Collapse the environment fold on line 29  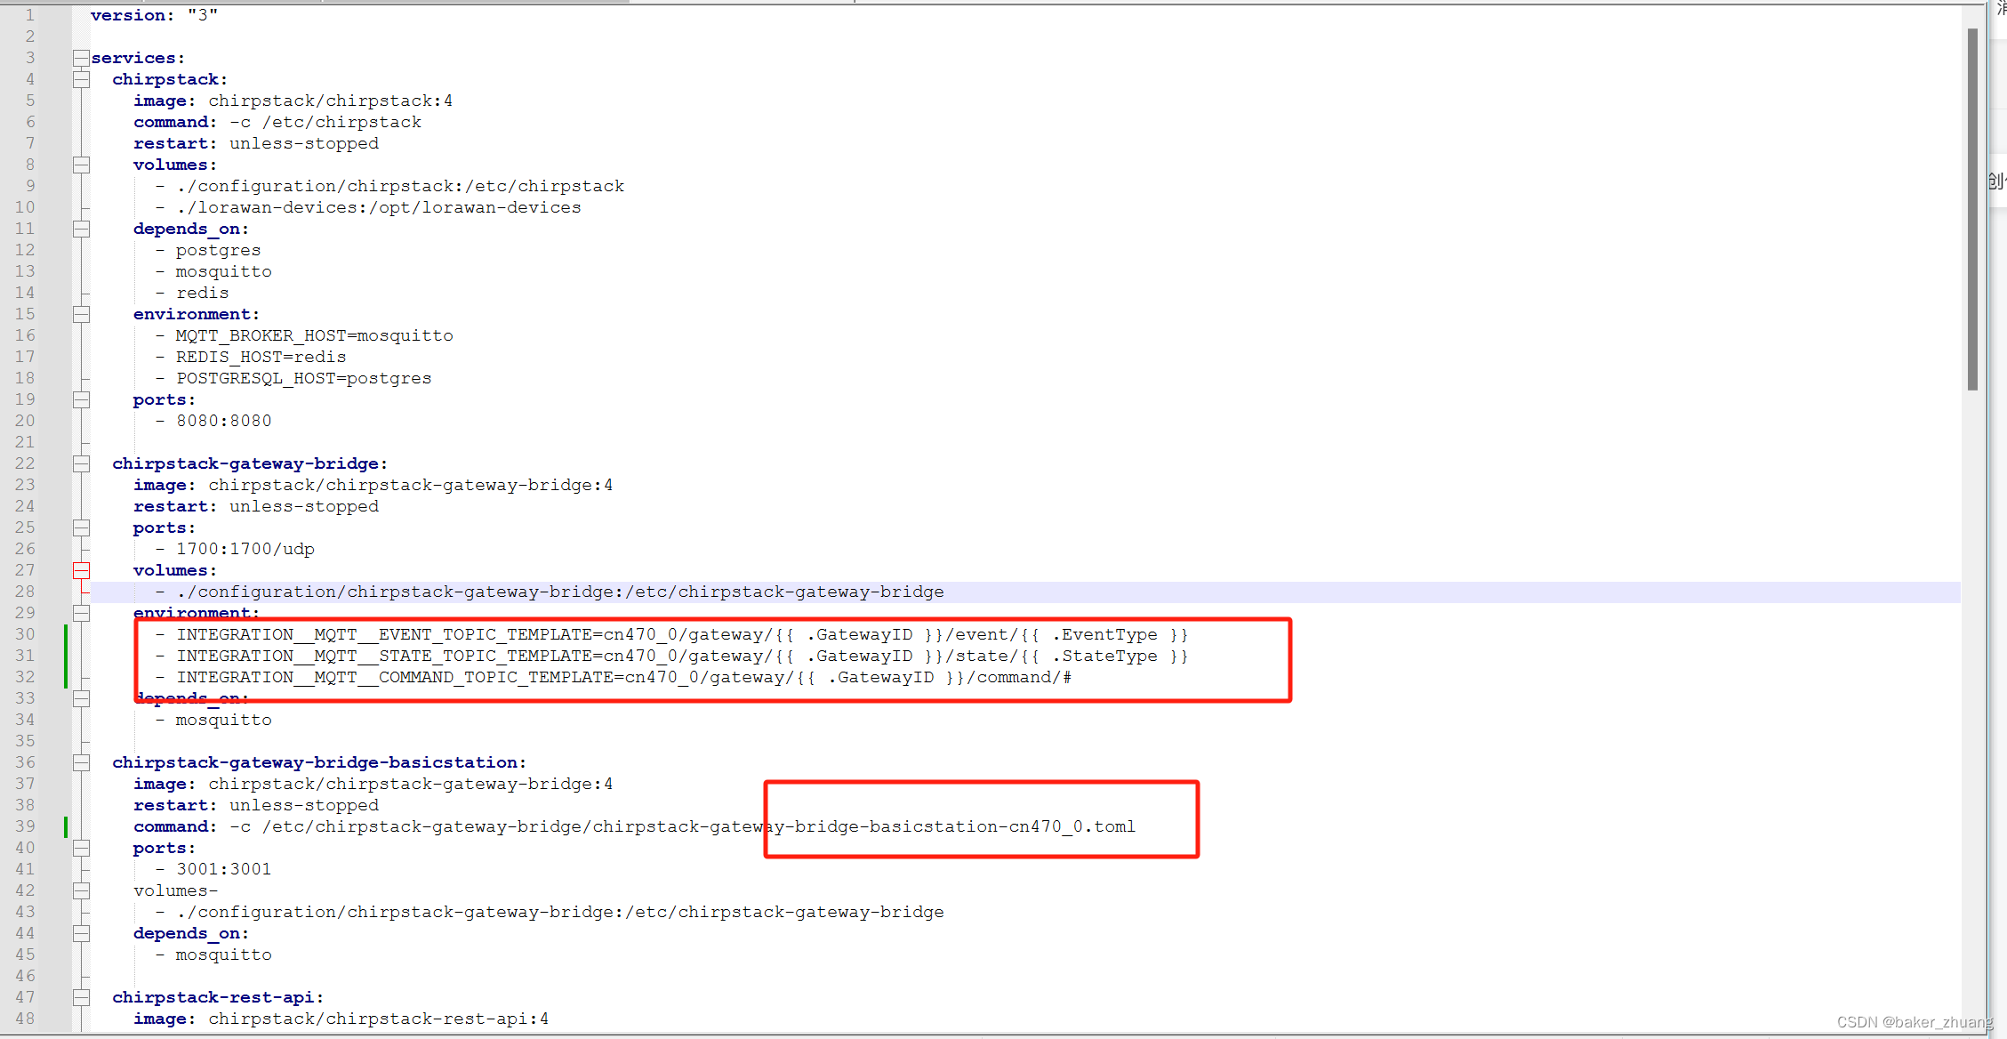tap(81, 613)
